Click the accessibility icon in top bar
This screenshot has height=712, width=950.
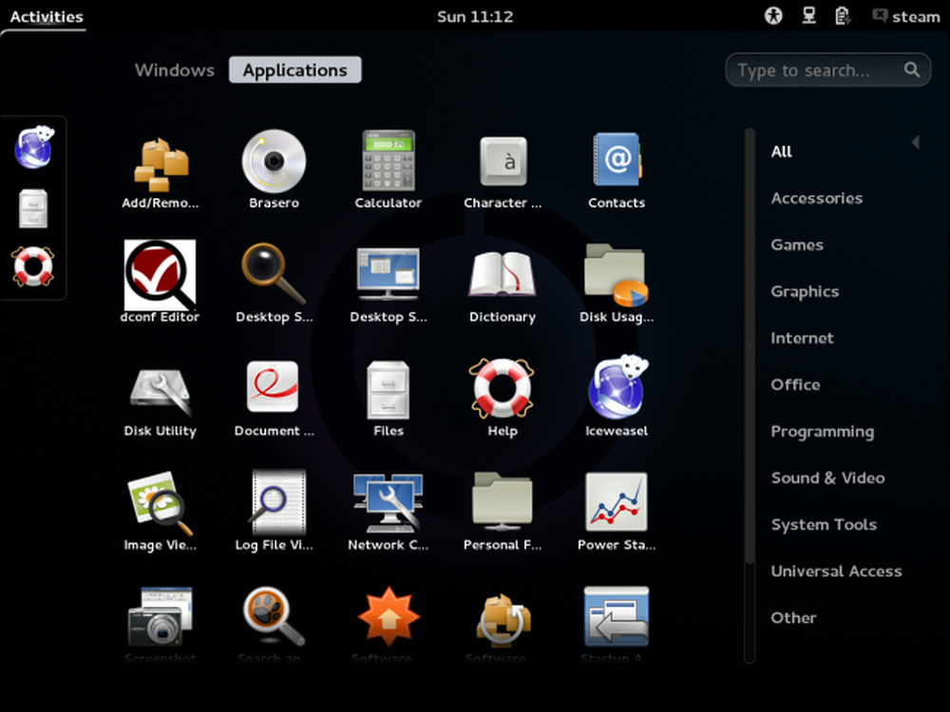[x=773, y=16]
